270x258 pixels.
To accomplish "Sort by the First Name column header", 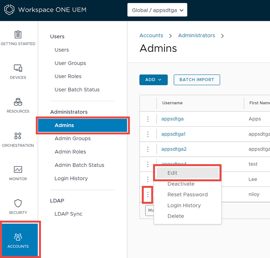I will point(260,103).
